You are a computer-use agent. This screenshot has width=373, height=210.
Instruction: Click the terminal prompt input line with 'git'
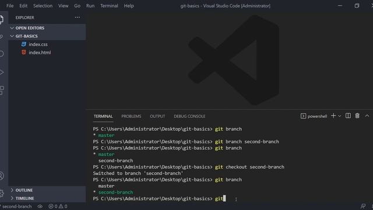point(159,198)
